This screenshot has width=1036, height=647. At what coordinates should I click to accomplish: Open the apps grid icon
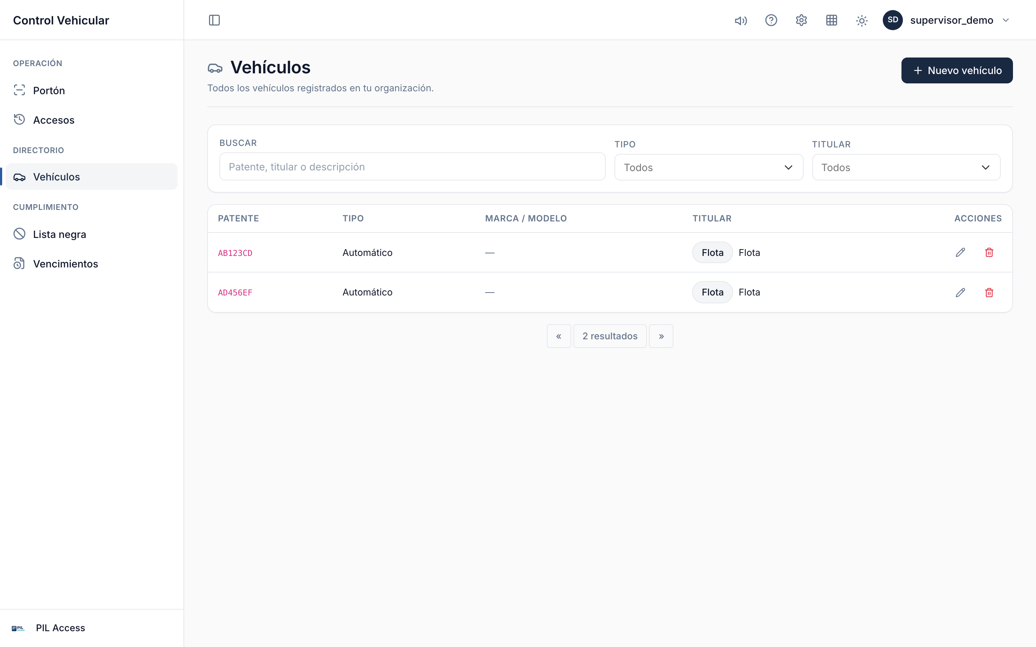pyautogui.click(x=831, y=20)
